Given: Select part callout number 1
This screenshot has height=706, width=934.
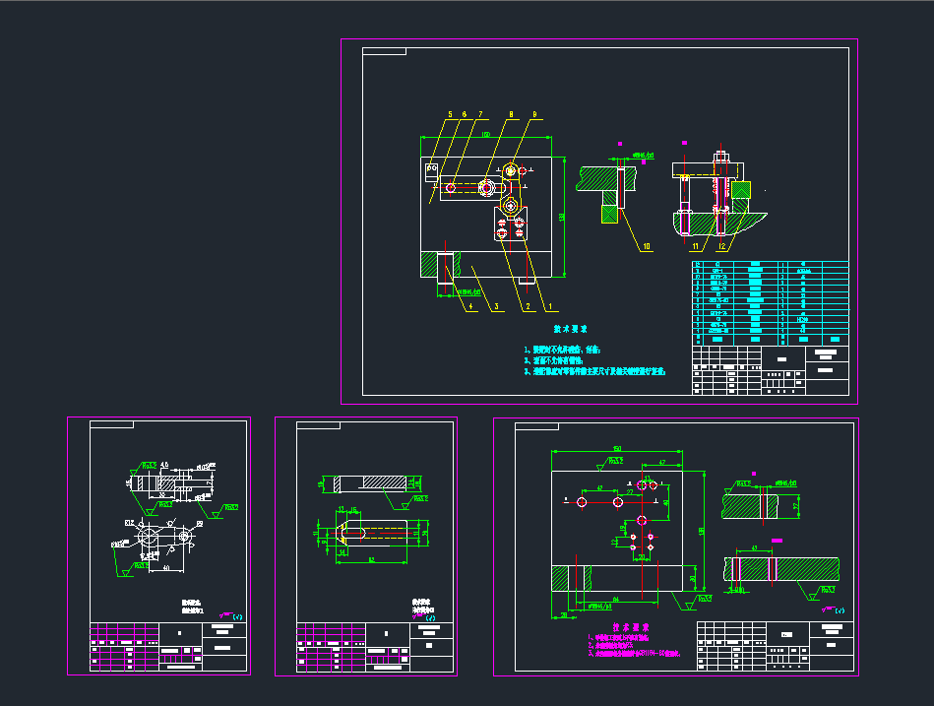Looking at the screenshot, I should pos(550,307).
